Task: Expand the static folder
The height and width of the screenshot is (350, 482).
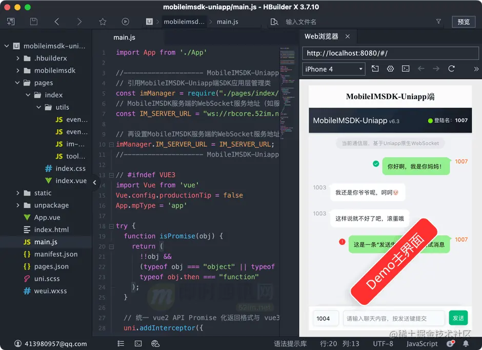Action: (x=17, y=193)
